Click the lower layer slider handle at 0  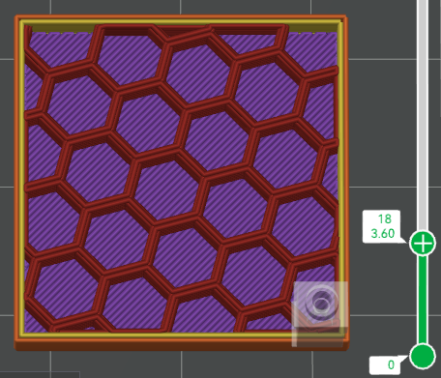pyautogui.click(x=423, y=356)
